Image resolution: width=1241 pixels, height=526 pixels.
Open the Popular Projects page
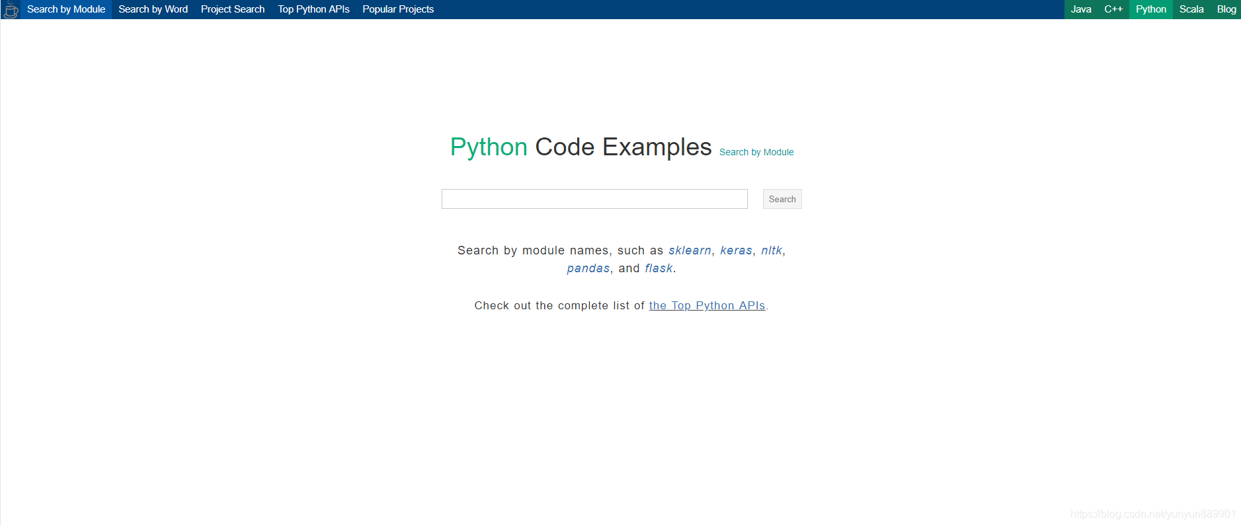coord(398,9)
